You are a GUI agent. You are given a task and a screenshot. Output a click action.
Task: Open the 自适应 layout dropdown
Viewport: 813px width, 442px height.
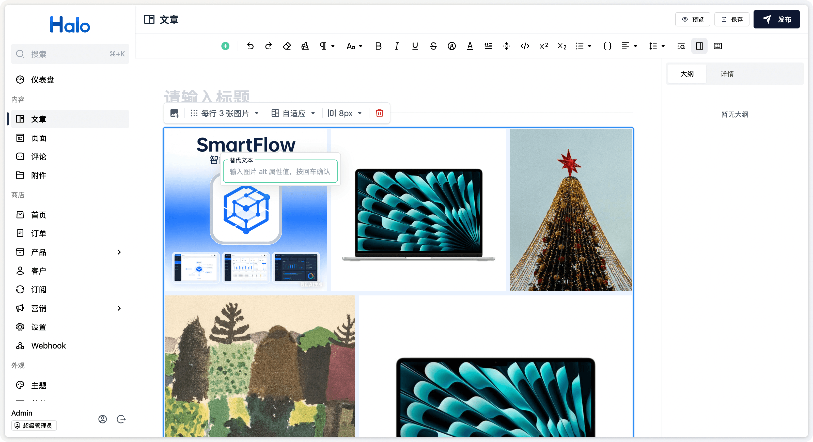click(293, 113)
